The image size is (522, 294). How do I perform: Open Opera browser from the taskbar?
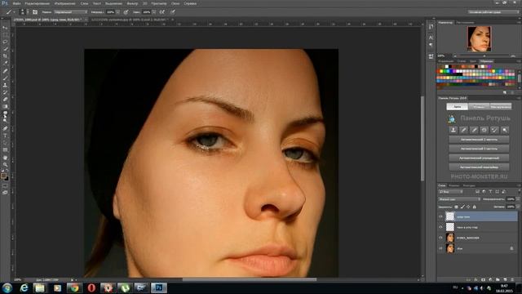pos(91,287)
